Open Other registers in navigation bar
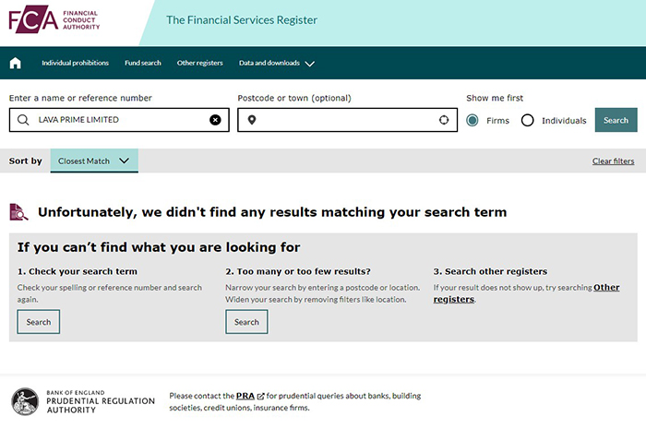This screenshot has height=428, width=646. click(200, 63)
